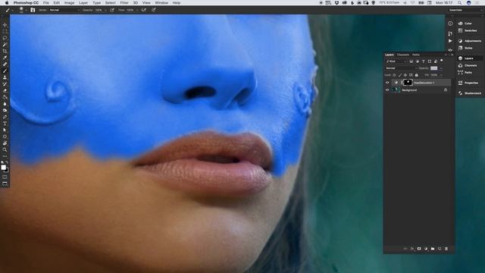Lock all on selected layer

pos(416,75)
